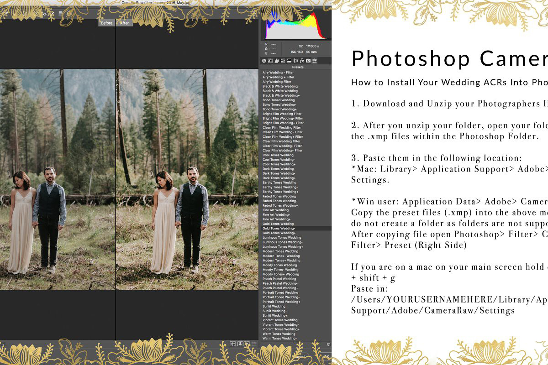This screenshot has height=365, width=548.
Task: Choose the "Clear Film Wedding Filter" preset
Action: [x=281, y=141]
